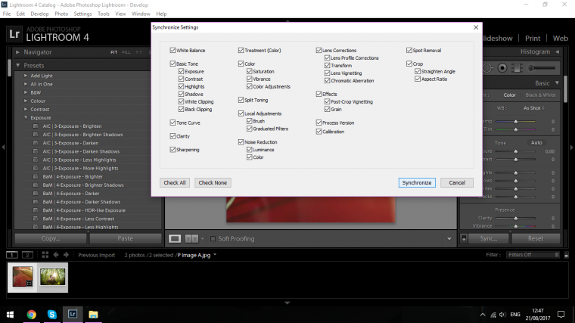This screenshot has height=323, width=575.
Task: Toggle the filter lock icon
Action: [566, 254]
